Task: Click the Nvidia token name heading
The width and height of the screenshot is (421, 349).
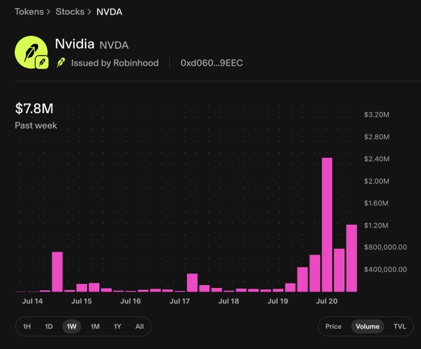Action: tap(74, 44)
